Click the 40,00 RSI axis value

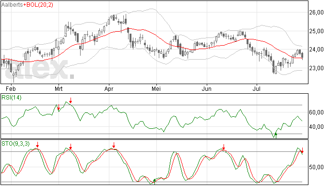click(316, 127)
